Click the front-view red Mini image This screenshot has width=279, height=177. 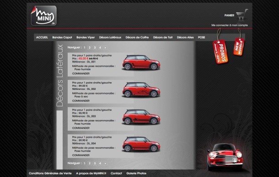point(225,157)
